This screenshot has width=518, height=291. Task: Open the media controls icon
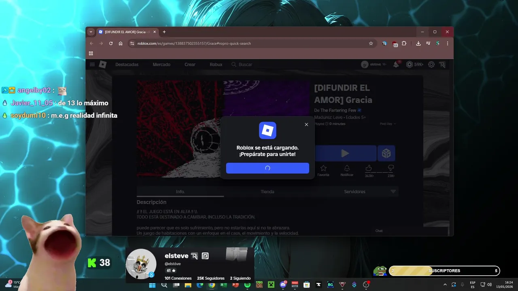tap(428, 43)
